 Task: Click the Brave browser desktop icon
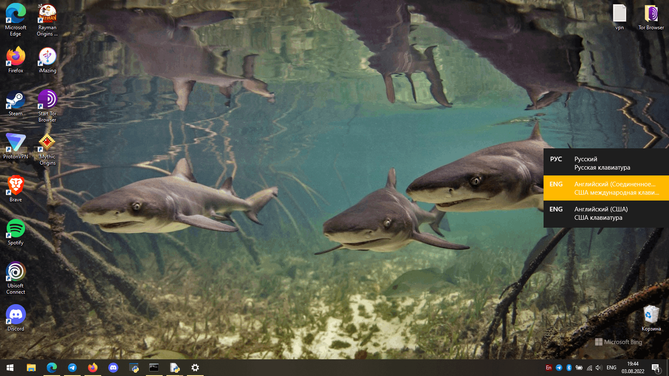(15, 189)
